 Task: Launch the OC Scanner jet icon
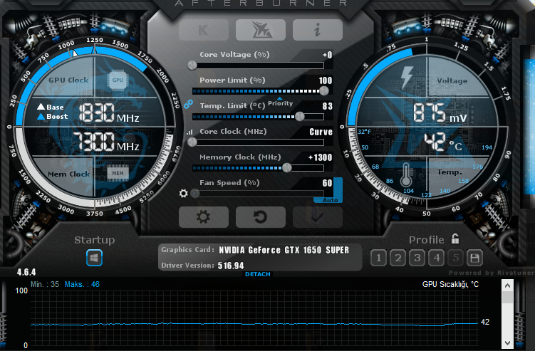(x=260, y=30)
